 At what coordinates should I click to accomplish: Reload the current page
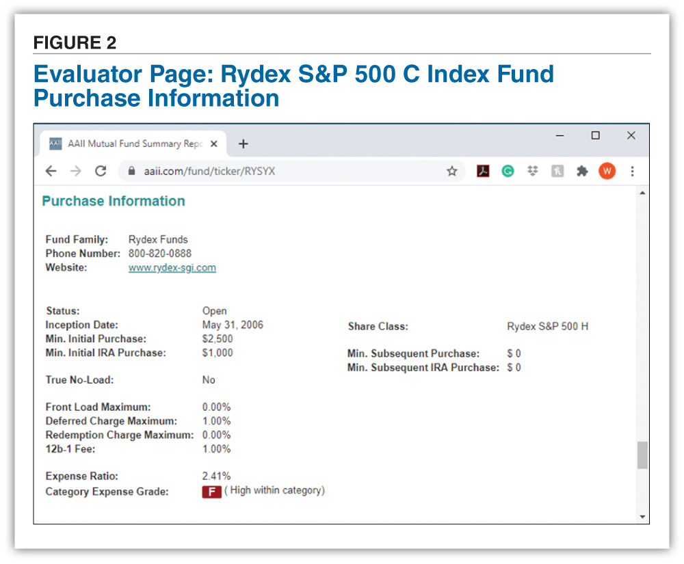point(101,171)
